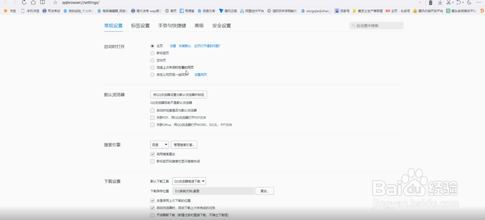
Task: Open the QQ浏览器高速下载 download tool dropdown
Action: pyautogui.click(x=189, y=181)
